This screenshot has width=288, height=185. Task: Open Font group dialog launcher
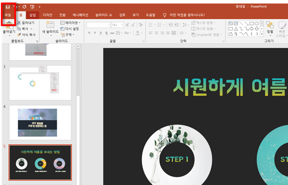(143, 41)
